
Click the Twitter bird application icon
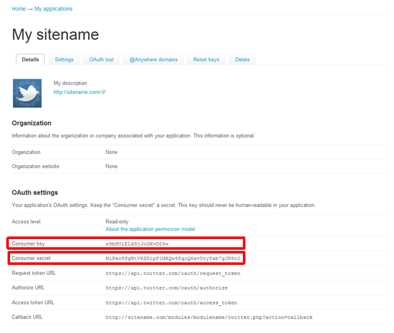click(27, 93)
